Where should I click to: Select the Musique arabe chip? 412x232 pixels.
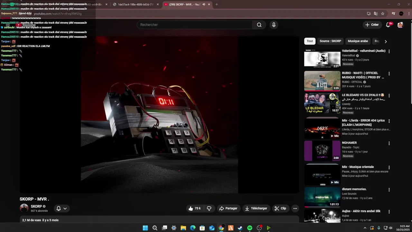click(358, 41)
